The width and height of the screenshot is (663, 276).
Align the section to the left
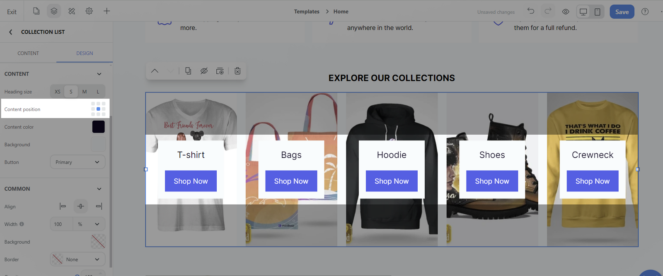[63, 206]
